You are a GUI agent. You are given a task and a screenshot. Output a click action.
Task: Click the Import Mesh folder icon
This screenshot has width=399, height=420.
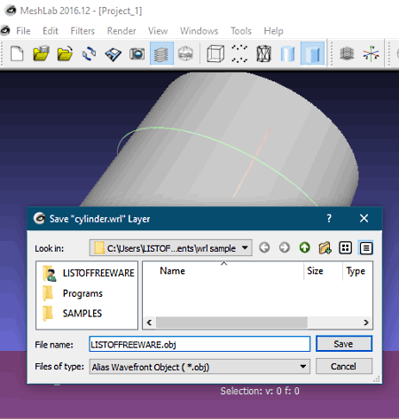pos(65,54)
